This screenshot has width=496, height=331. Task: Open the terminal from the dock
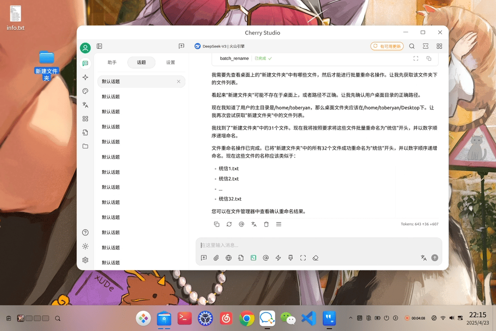(185, 318)
